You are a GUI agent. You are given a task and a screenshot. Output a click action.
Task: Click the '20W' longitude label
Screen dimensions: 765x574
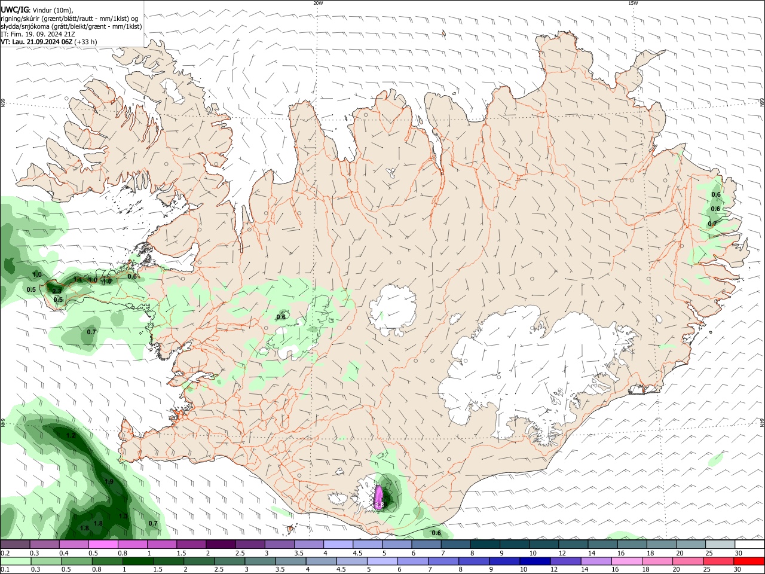318,3
